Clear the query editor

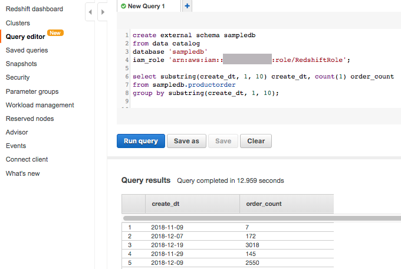point(256,141)
